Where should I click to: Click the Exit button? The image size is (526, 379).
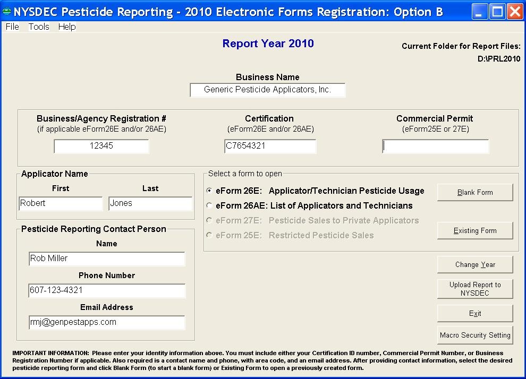(475, 313)
